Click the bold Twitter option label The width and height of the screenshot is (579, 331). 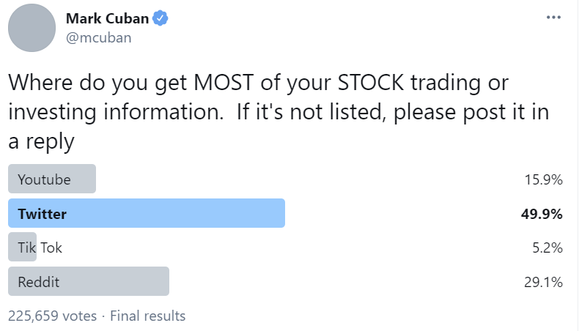42,214
